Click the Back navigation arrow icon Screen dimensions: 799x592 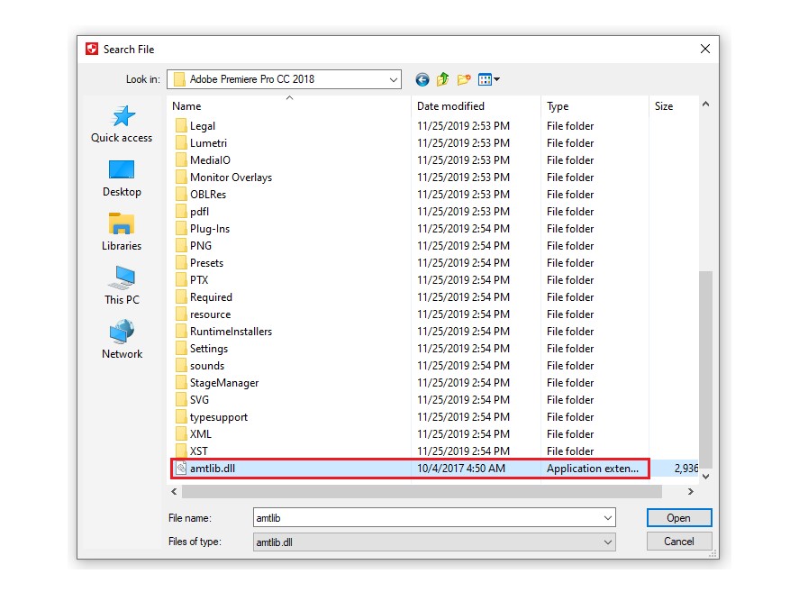click(422, 79)
